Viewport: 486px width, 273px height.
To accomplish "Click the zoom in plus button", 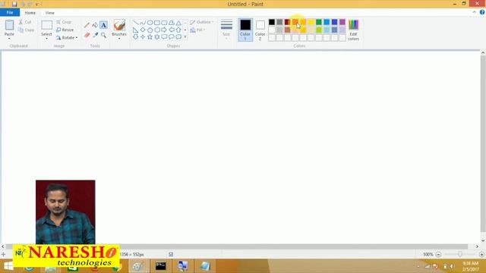I will (481, 255).
